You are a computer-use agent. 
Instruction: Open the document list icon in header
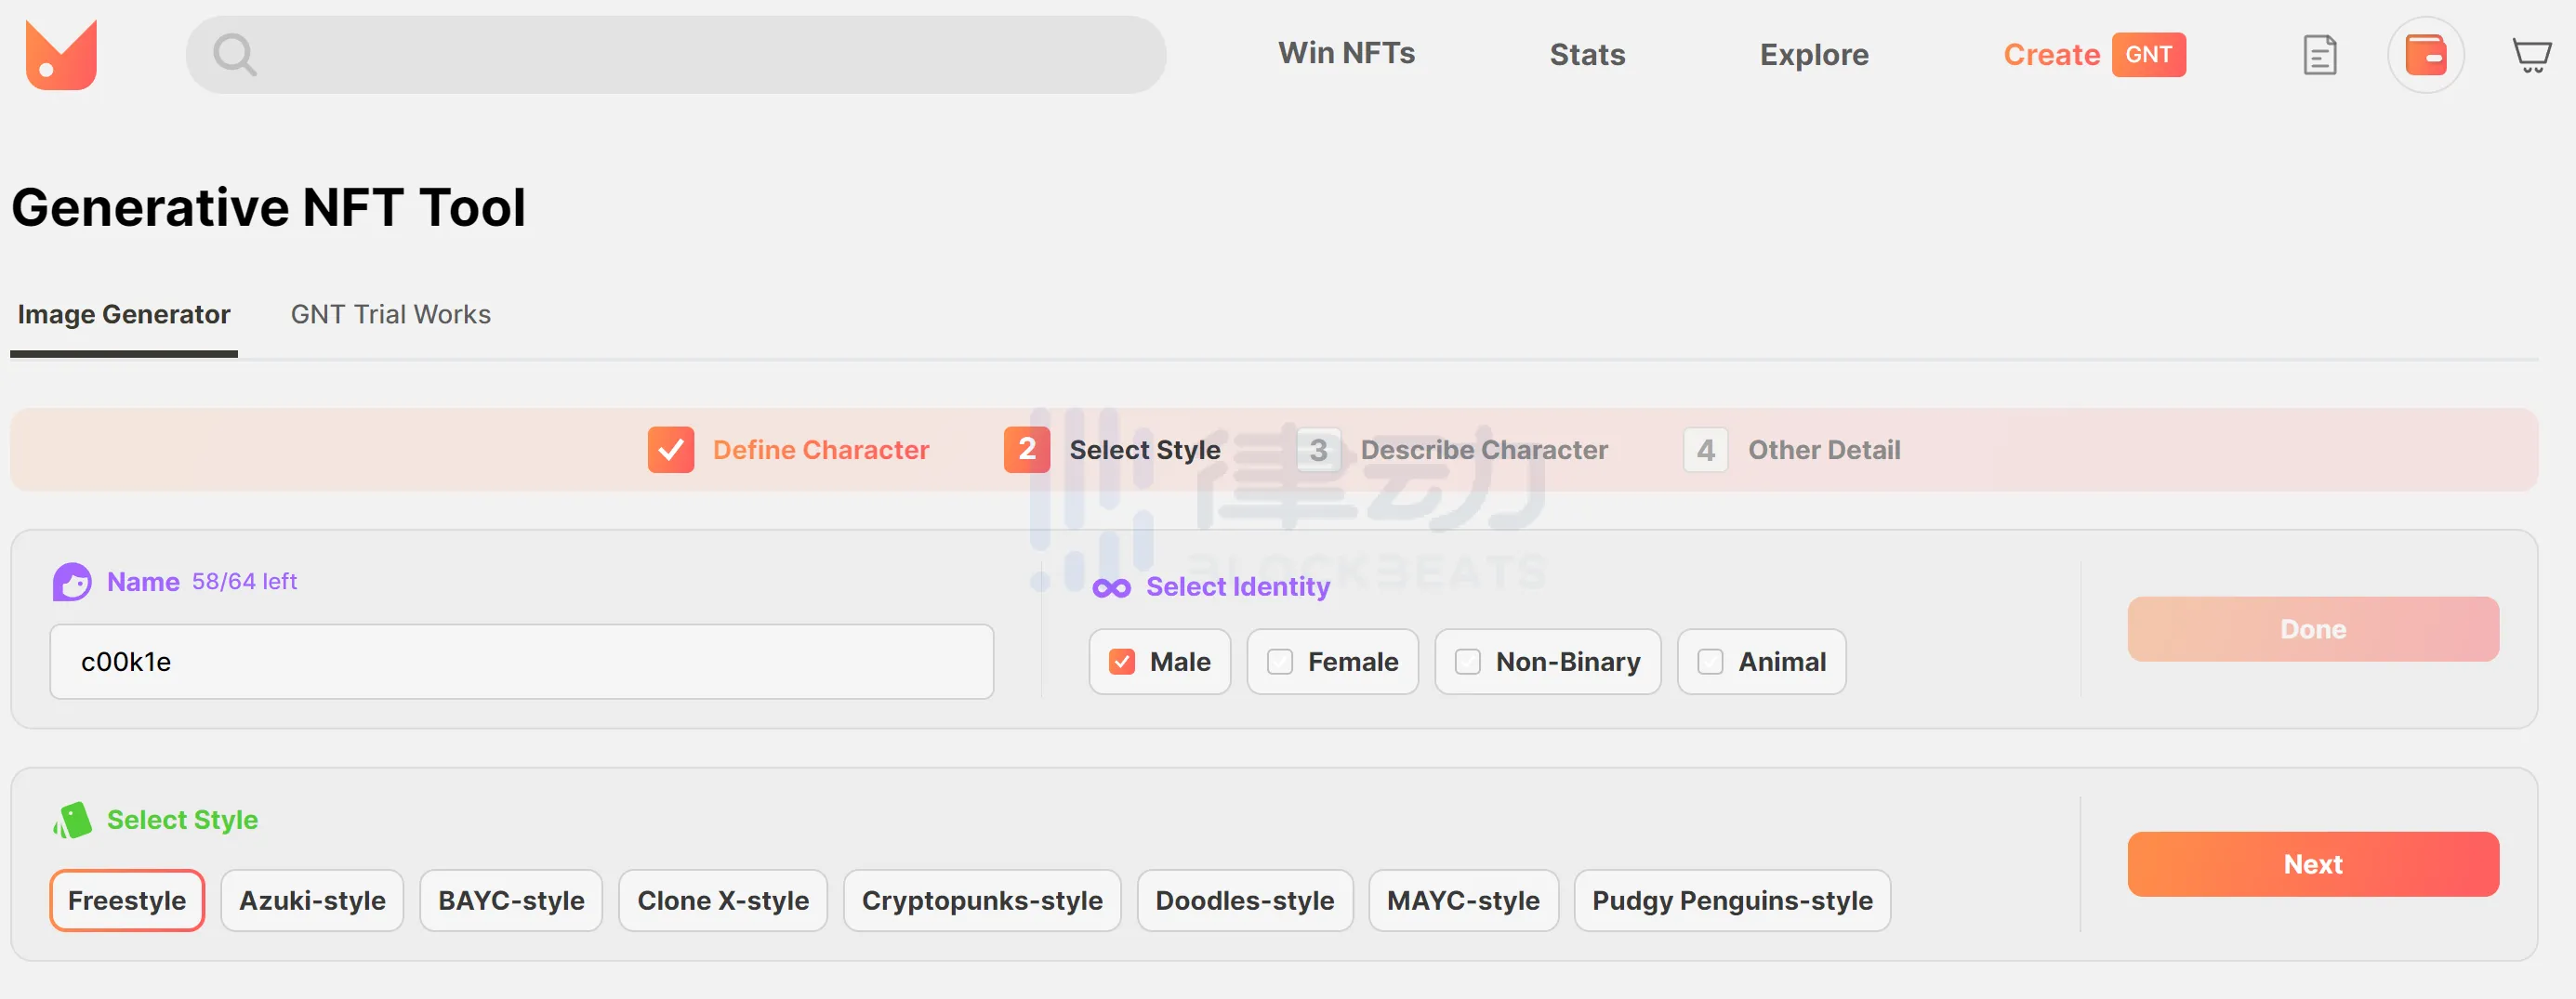click(2319, 55)
